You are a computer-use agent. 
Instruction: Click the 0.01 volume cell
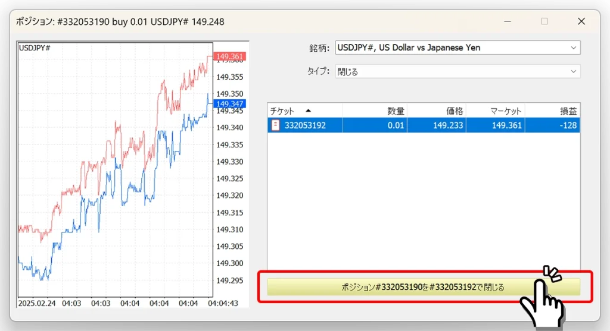click(375, 125)
